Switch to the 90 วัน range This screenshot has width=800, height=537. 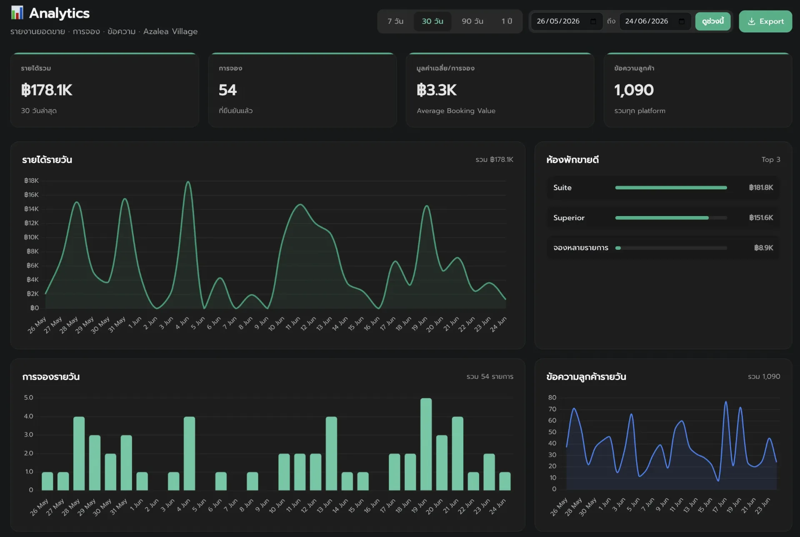point(472,21)
